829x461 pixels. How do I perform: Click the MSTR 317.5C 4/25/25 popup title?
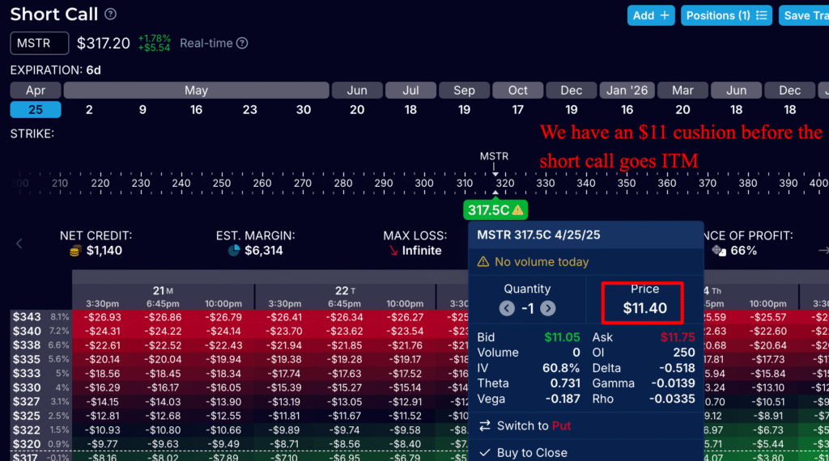pyautogui.click(x=538, y=235)
